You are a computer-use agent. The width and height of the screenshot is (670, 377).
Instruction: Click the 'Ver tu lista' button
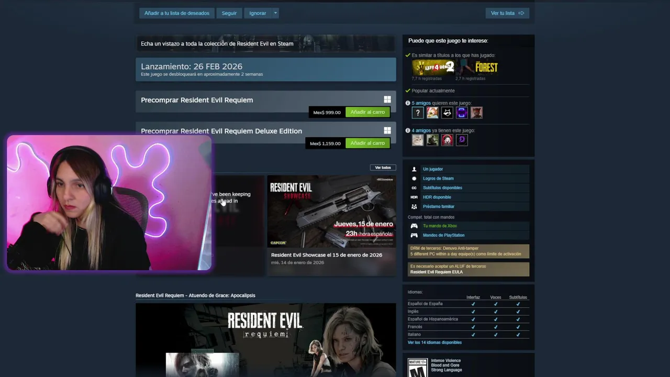click(507, 13)
